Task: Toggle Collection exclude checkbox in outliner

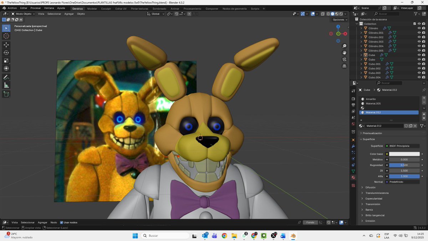Action: click(414, 24)
